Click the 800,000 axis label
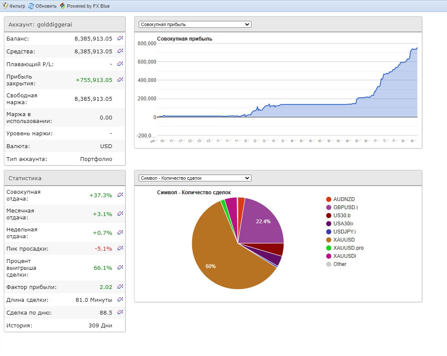The height and width of the screenshot is (356, 447). pos(147,43)
